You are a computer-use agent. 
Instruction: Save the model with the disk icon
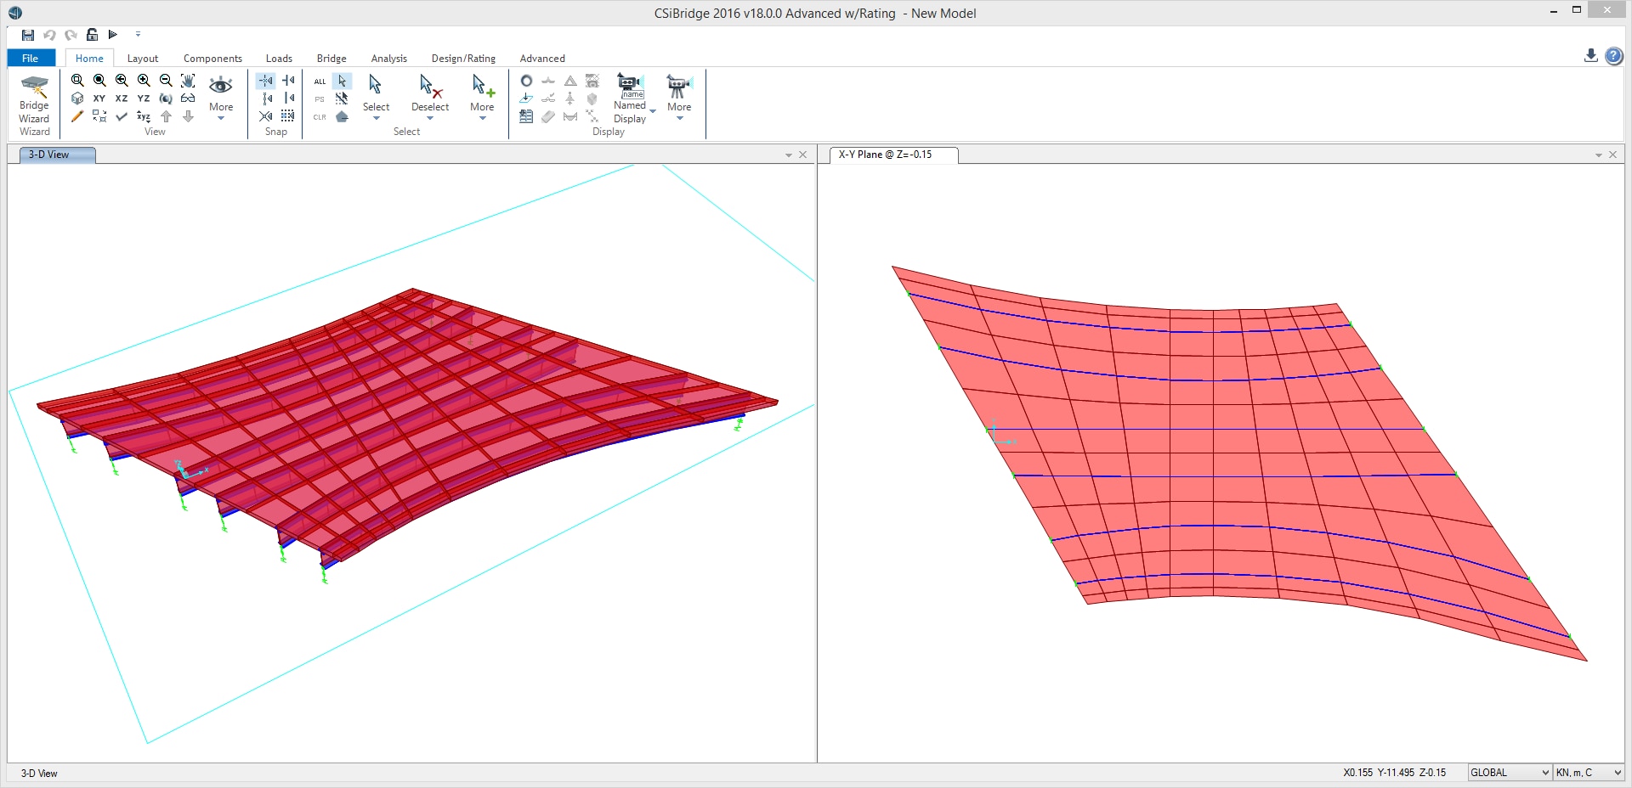28,35
